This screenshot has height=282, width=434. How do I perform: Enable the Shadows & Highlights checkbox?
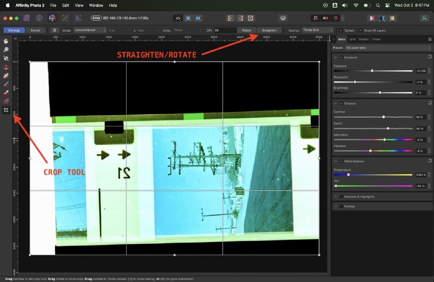click(x=341, y=197)
